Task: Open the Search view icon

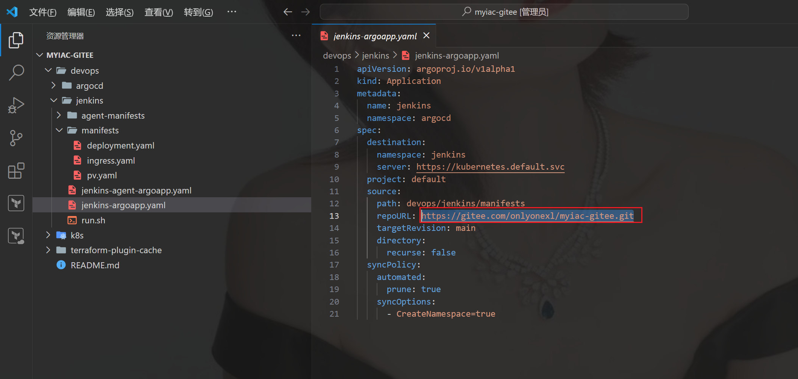Action: (16, 72)
